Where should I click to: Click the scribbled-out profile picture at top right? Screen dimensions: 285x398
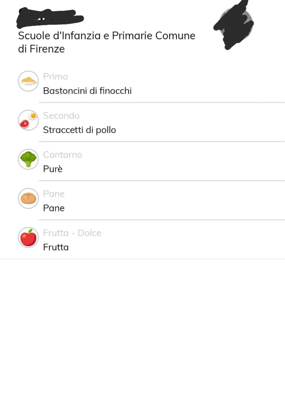pos(234,24)
